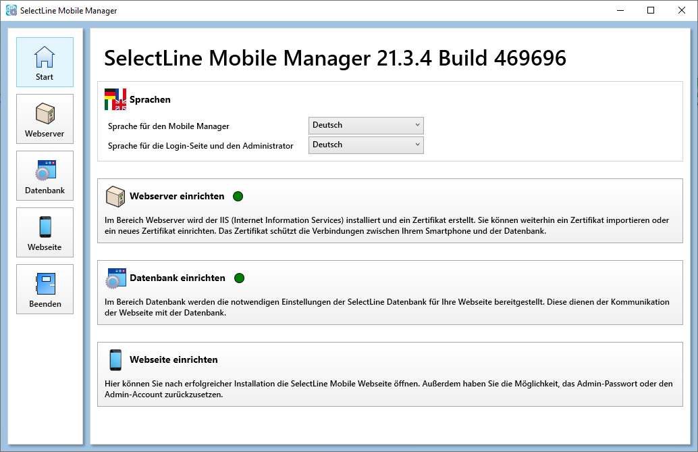
Task: Click the Webserver einrichten description text
Action: [x=387, y=226]
